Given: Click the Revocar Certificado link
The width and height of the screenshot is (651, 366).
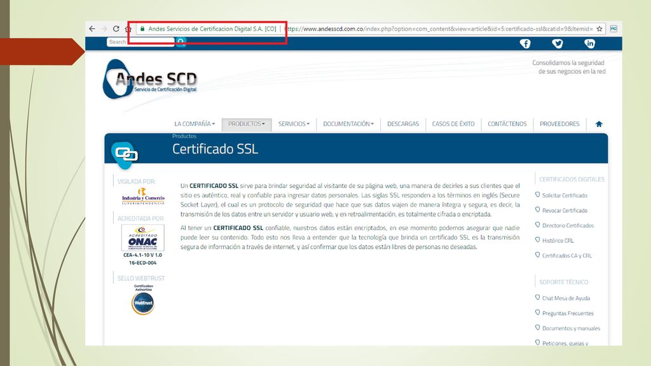Looking at the screenshot, I should coord(565,210).
